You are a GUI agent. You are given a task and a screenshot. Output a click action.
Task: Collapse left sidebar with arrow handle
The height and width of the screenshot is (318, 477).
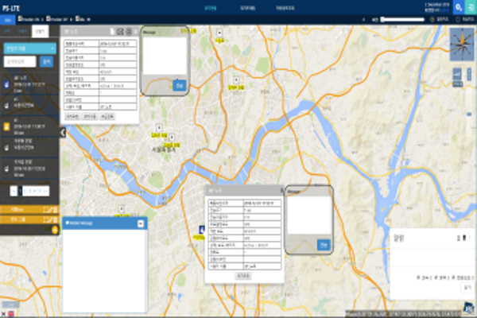63,133
